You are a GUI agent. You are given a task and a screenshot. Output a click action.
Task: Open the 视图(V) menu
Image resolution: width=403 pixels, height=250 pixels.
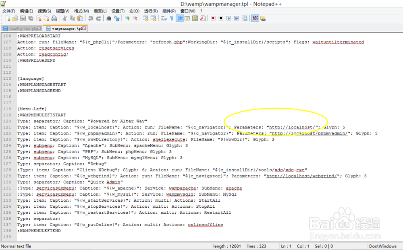pyautogui.click(x=62, y=11)
